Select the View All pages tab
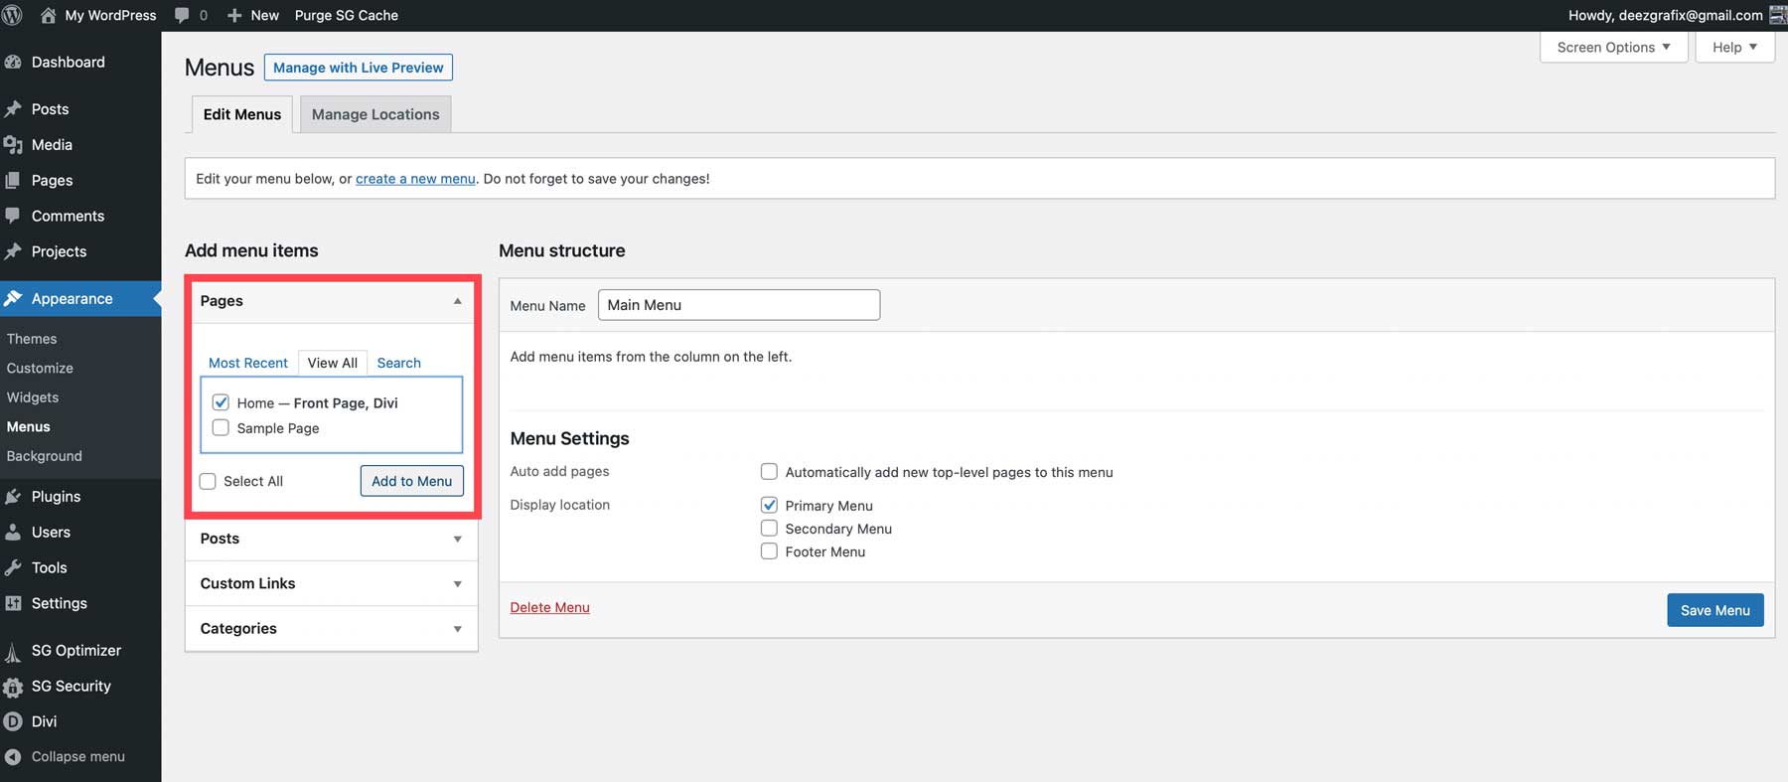Viewport: 1788px width, 782px height. pyautogui.click(x=333, y=363)
